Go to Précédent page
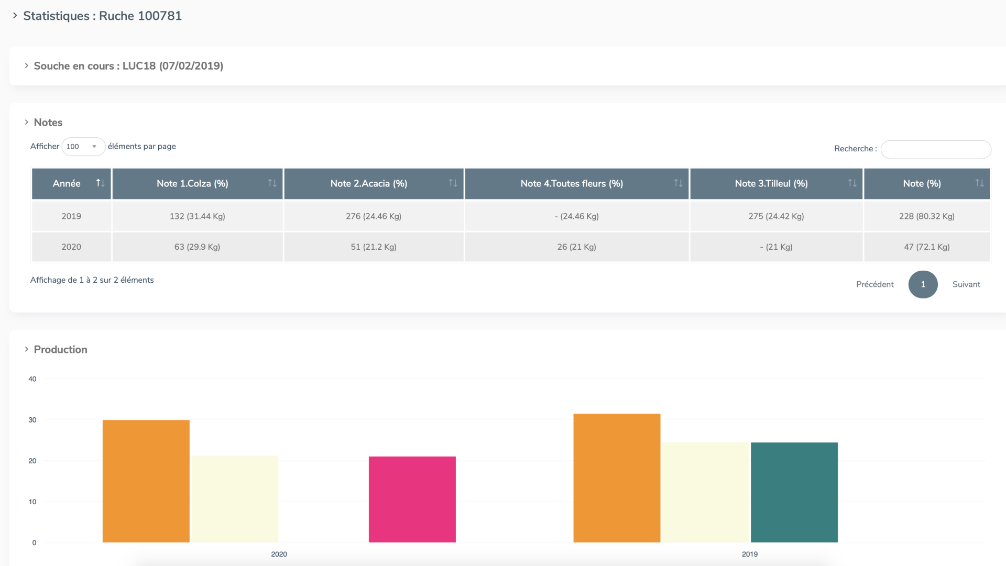Image resolution: width=1006 pixels, height=566 pixels. (x=874, y=284)
